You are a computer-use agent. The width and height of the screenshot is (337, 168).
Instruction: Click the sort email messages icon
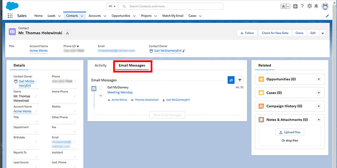coord(231,80)
